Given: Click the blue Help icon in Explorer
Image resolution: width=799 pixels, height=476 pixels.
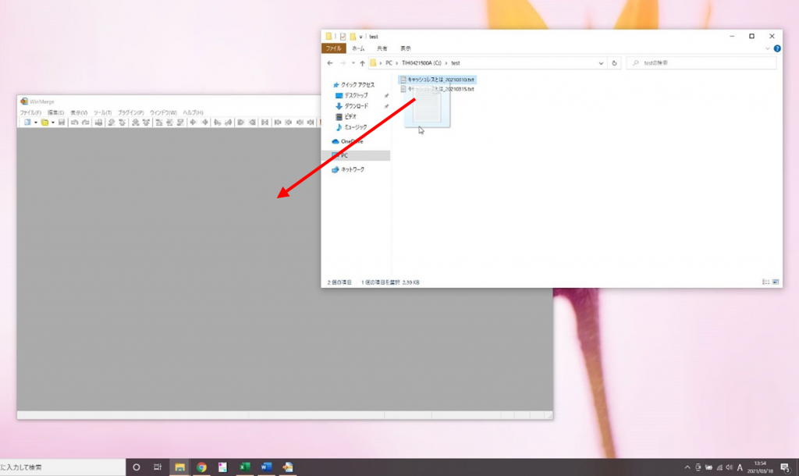Looking at the screenshot, I should click(777, 48).
